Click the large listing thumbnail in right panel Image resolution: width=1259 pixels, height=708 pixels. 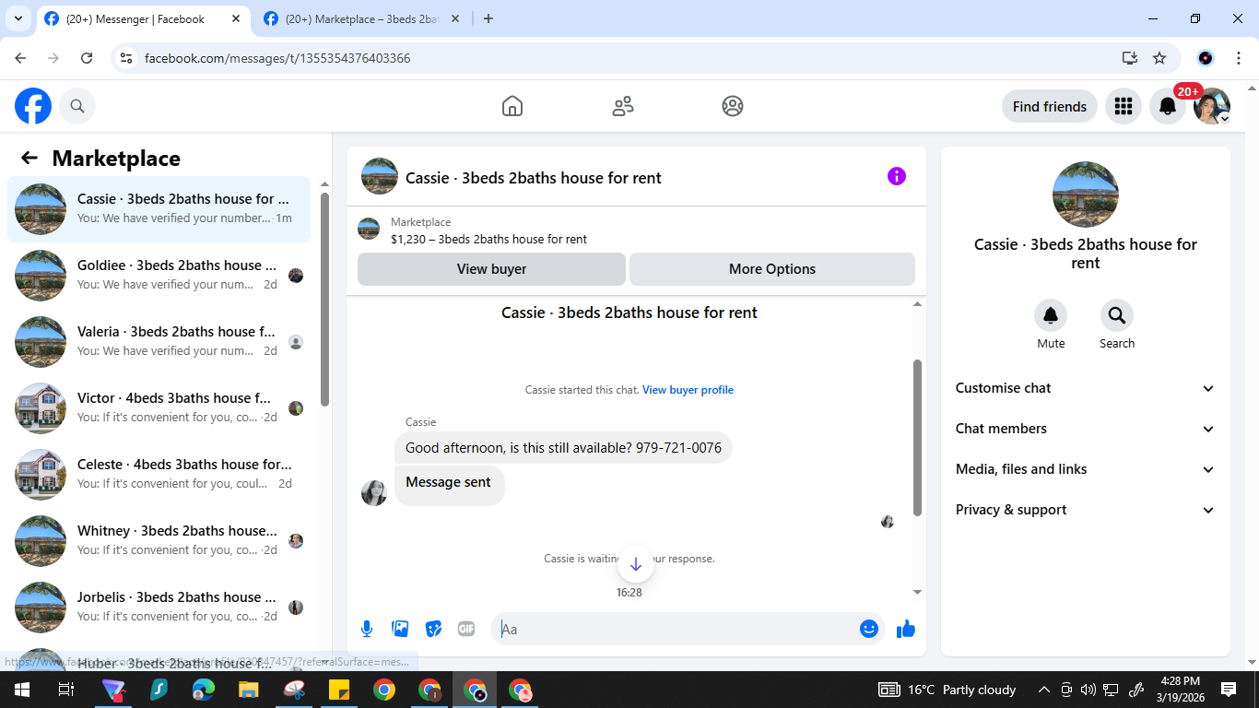[x=1085, y=195]
